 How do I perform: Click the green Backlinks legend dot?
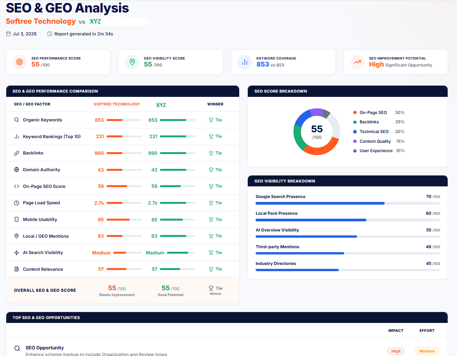coord(355,122)
